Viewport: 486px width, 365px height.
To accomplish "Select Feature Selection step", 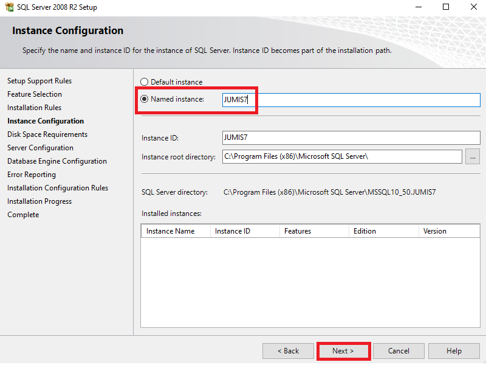I will 35,94.
